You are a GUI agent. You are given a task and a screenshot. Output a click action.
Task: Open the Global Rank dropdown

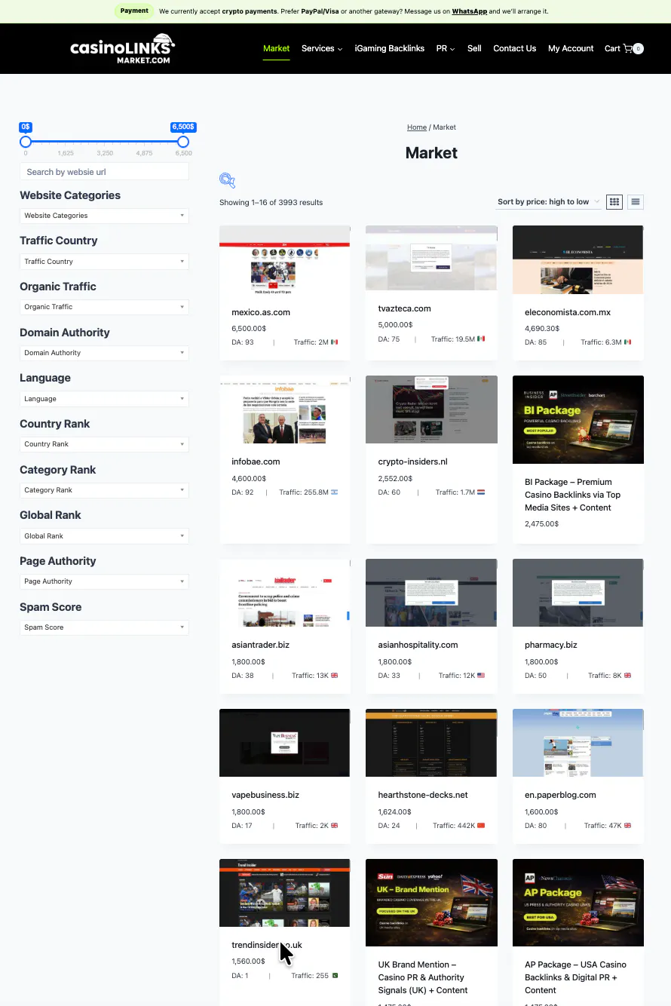(104, 536)
